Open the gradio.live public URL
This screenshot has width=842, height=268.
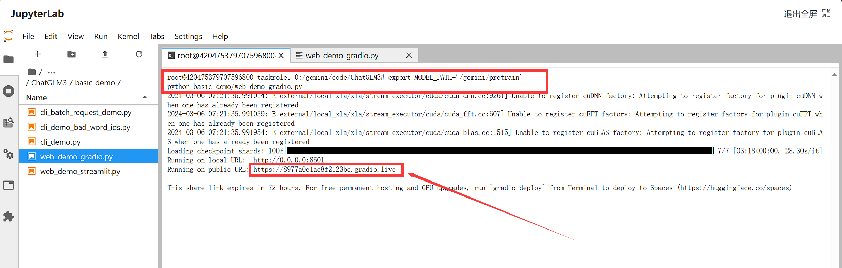pyautogui.click(x=324, y=169)
